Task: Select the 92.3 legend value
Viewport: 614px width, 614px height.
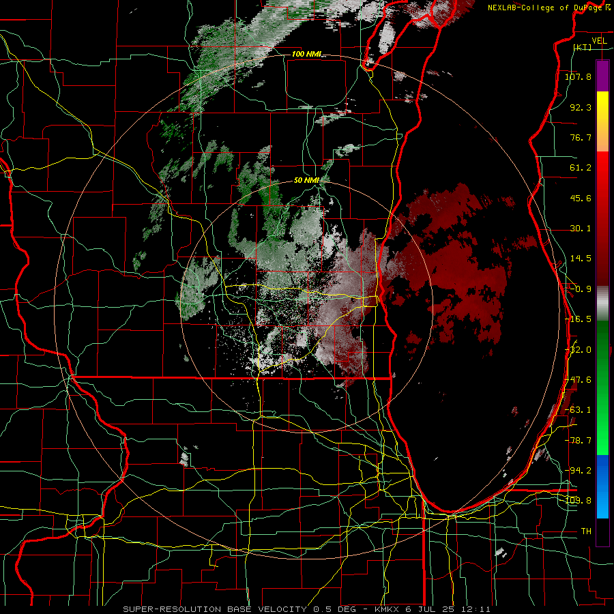Action: [581, 107]
